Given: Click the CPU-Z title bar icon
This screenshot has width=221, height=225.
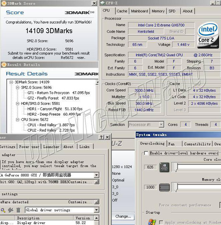Looking at the screenshot, I should 103,3.
